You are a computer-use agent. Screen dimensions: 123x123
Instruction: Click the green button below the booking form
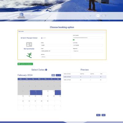point(25,64)
